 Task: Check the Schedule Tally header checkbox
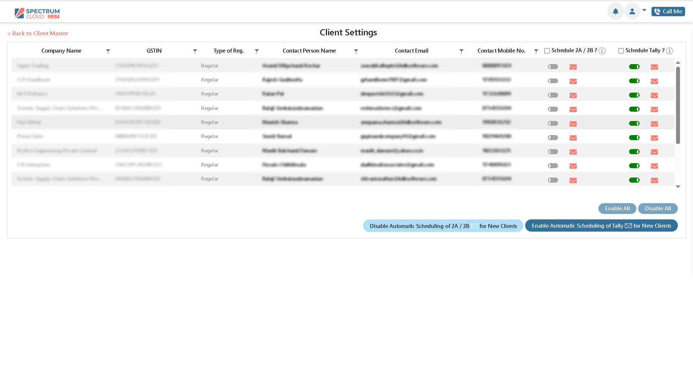pyautogui.click(x=621, y=51)
